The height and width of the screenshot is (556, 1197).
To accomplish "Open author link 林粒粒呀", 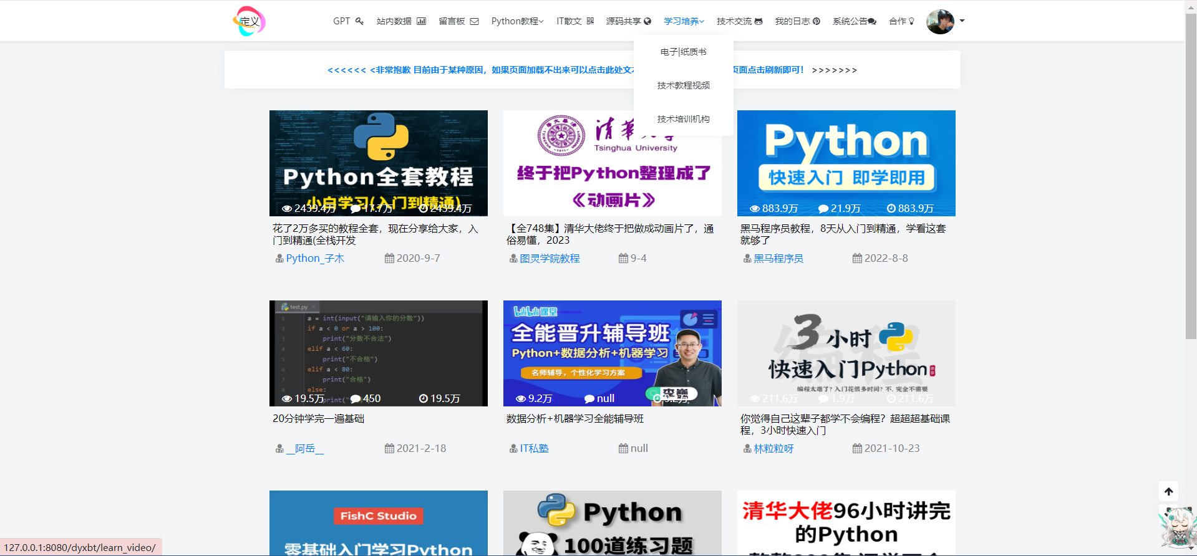I will [773, 448].
